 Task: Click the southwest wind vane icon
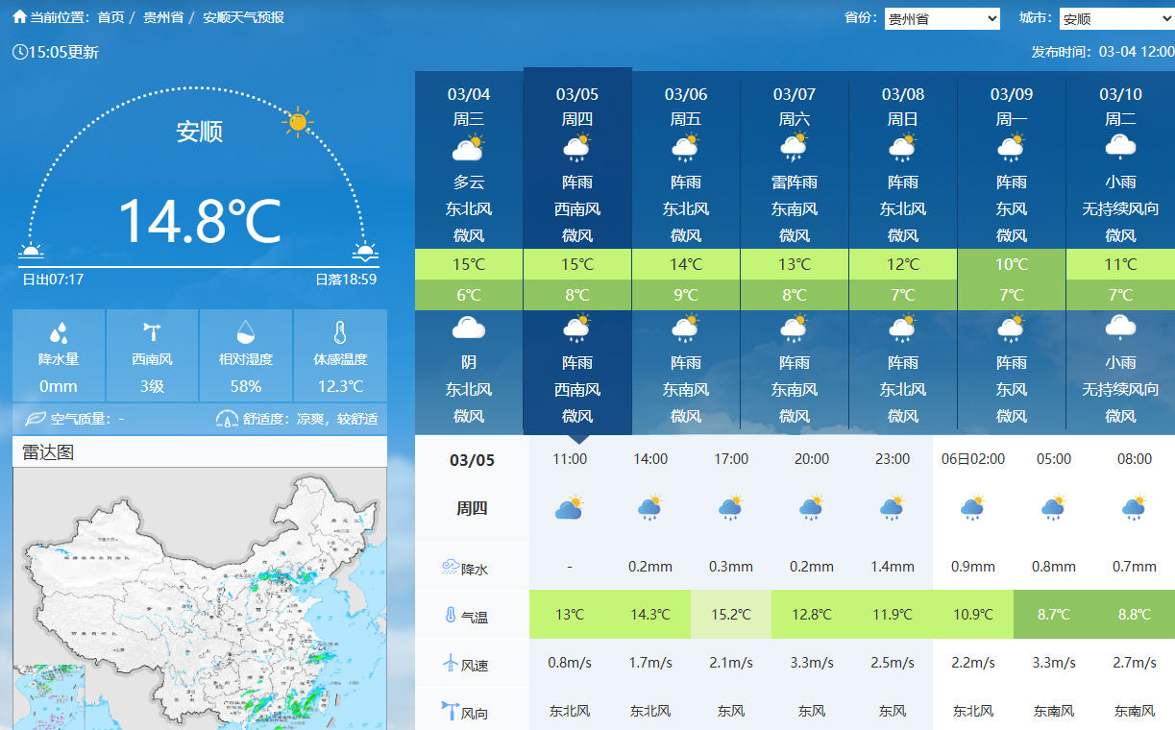pyautogui.click(x=152, y=332)
